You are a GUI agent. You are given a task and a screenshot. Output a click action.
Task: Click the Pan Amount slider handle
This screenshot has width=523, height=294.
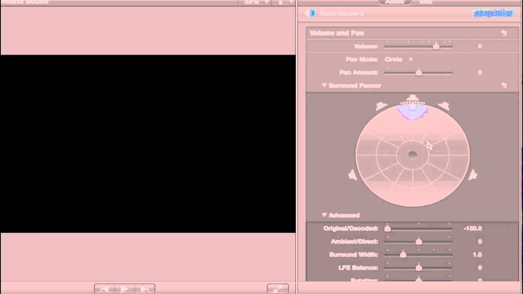point(418,72)
